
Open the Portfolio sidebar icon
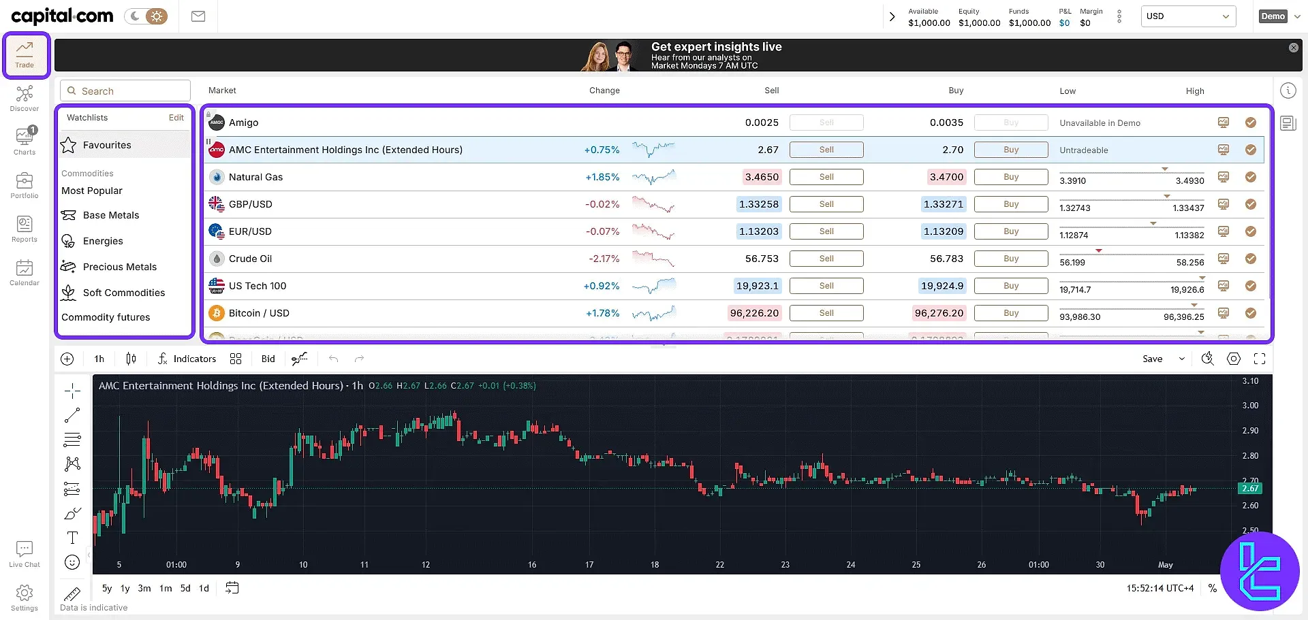coord(25,185)
